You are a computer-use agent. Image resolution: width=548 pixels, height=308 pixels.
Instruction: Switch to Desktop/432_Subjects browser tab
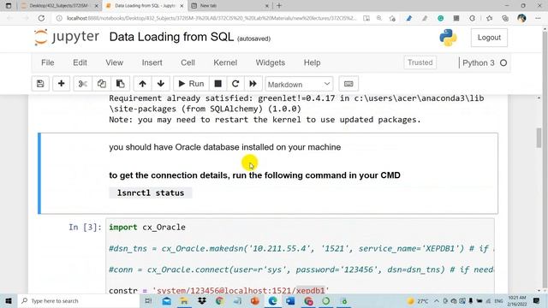pos(59,6)
